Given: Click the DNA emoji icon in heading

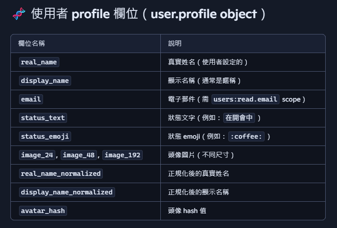Looking at the screenshot, I should [19, 14].
